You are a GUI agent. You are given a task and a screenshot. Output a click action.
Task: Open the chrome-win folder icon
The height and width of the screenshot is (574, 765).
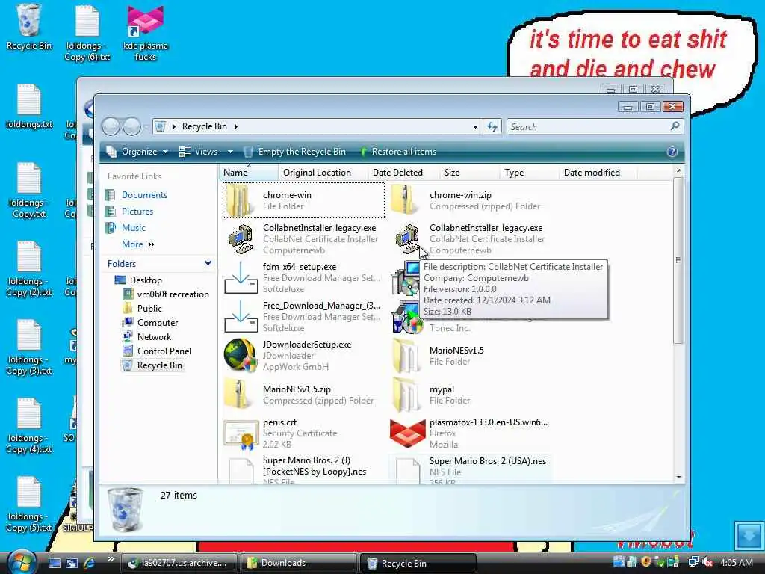point(240,200)
